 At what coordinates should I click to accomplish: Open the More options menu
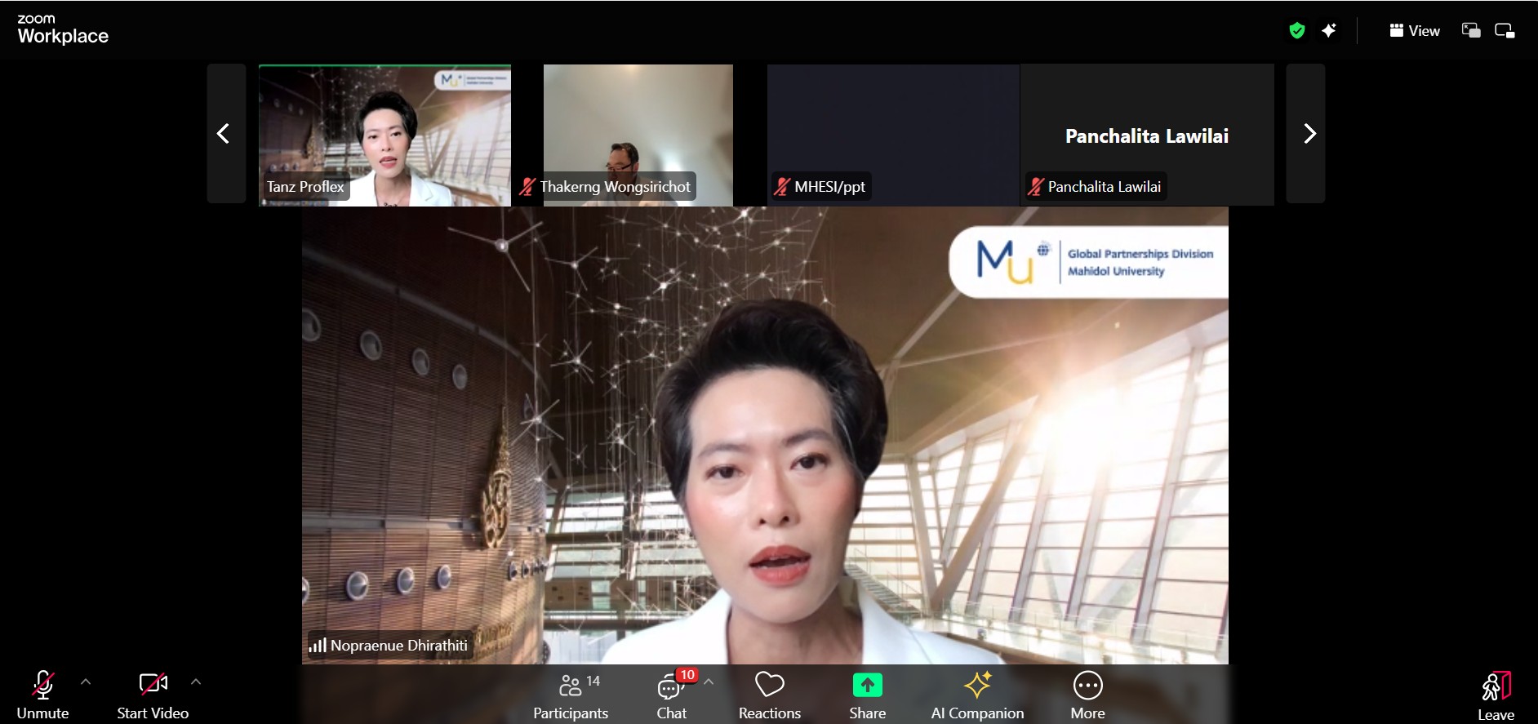(x=1087, y=695)
